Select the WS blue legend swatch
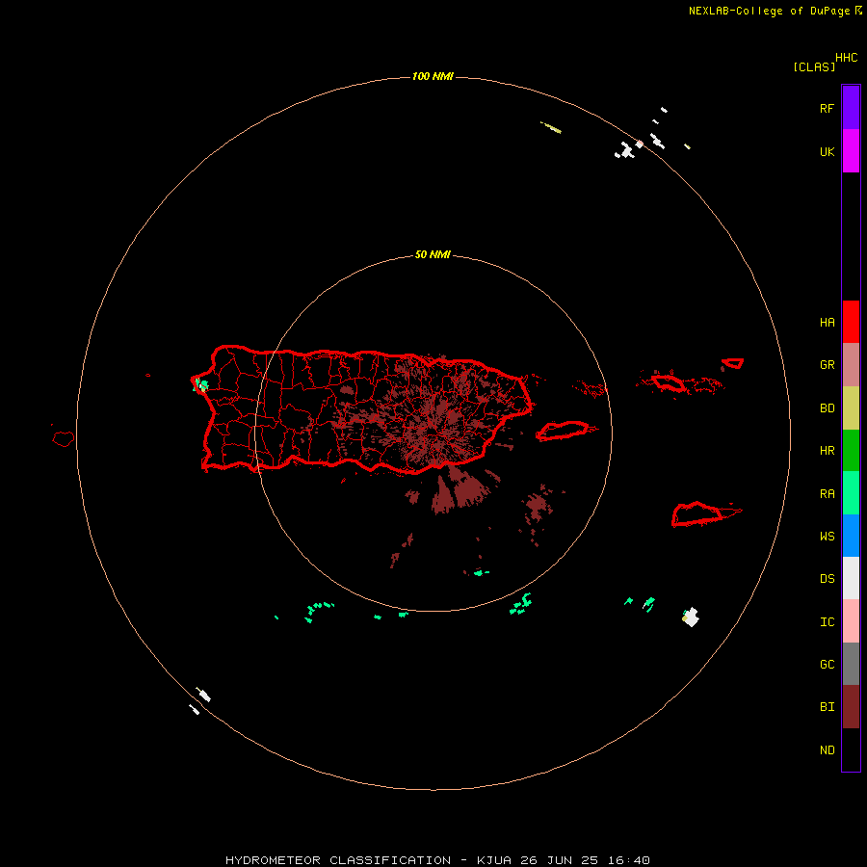Screen dimensions: 867x867 click(851, 536)
